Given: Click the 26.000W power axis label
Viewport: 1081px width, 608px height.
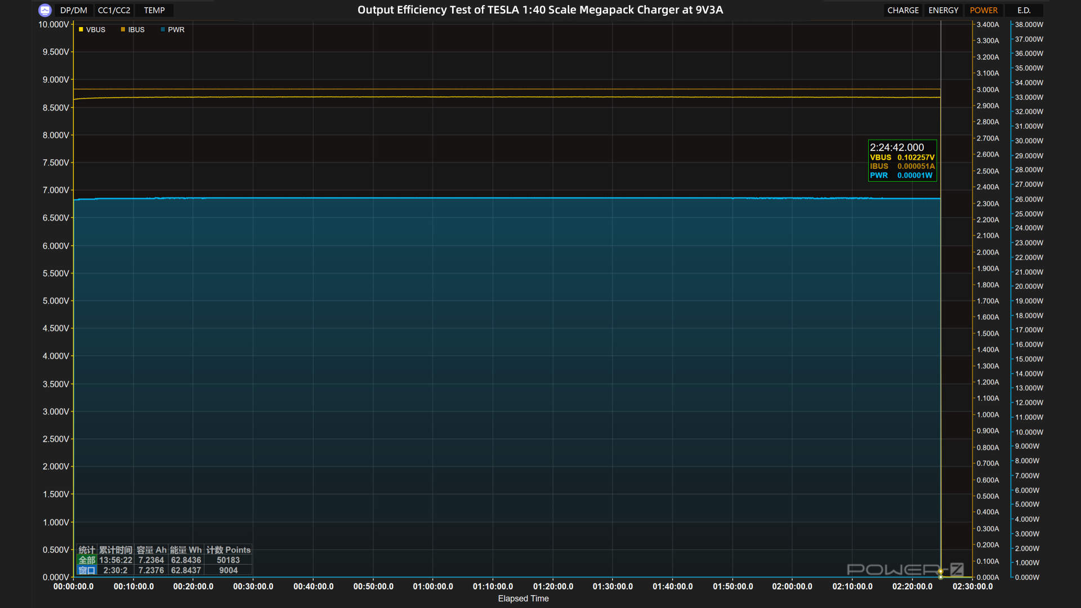Looking at the screenshot, I should [x=1029, y=199].
